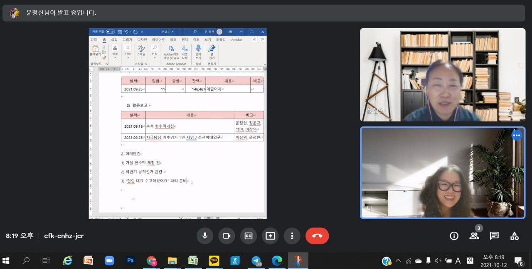Open the meeting details info icon
The height and width of the screenshot is (269, 532).
454,236
